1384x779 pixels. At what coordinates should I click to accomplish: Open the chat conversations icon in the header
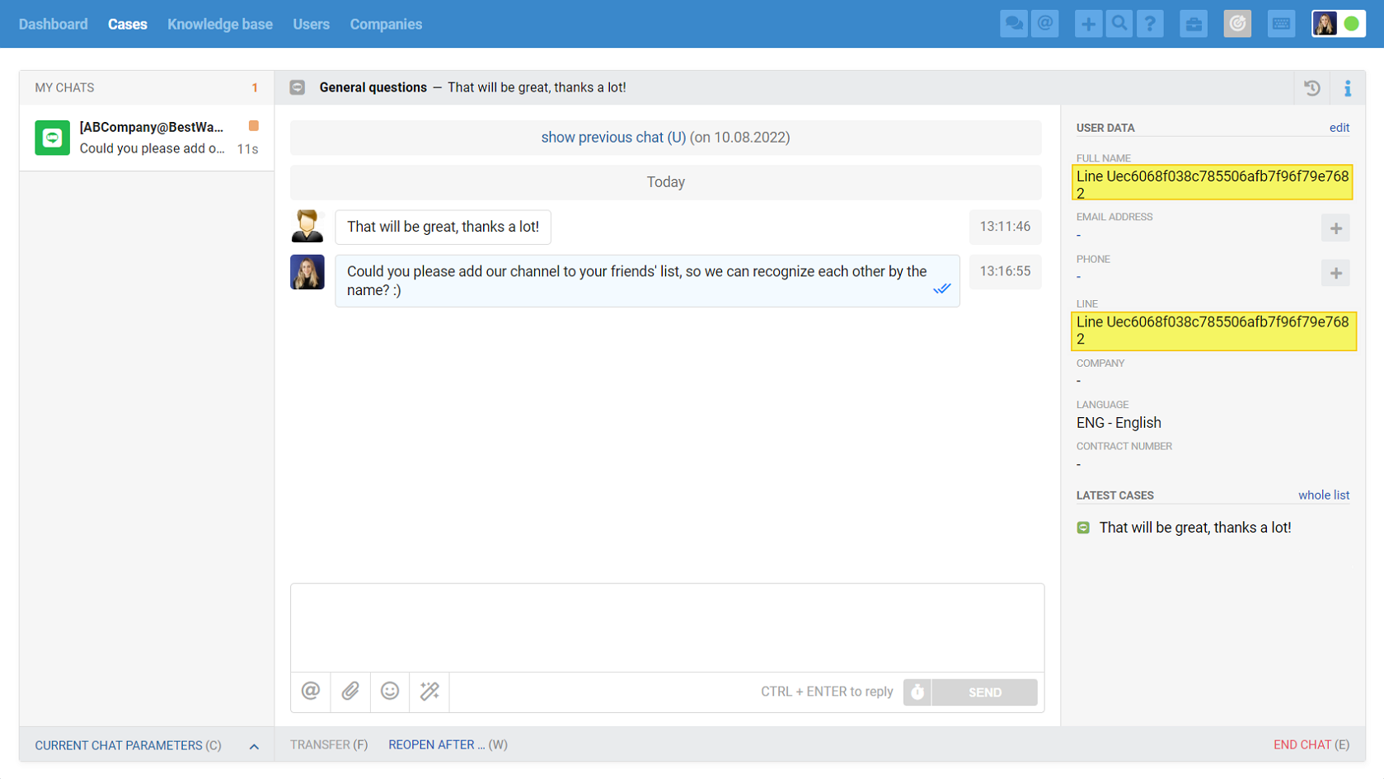[x=1013, y=23]
